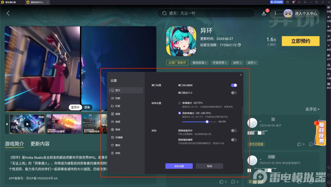Screen dimensions: 331x187
Task: Select 普通模式 (60 FPS) radio button
Action: click(x=179, y=103)
